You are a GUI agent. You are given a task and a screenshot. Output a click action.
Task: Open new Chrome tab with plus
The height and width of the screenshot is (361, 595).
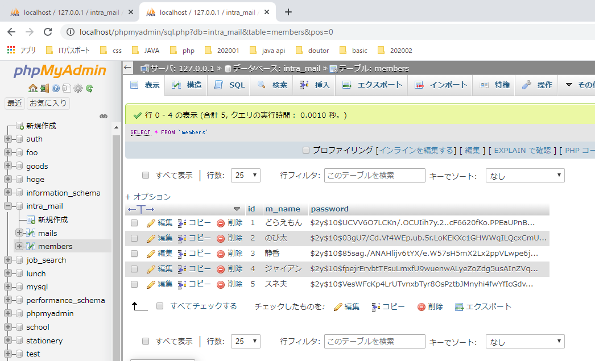coord(288,12)
